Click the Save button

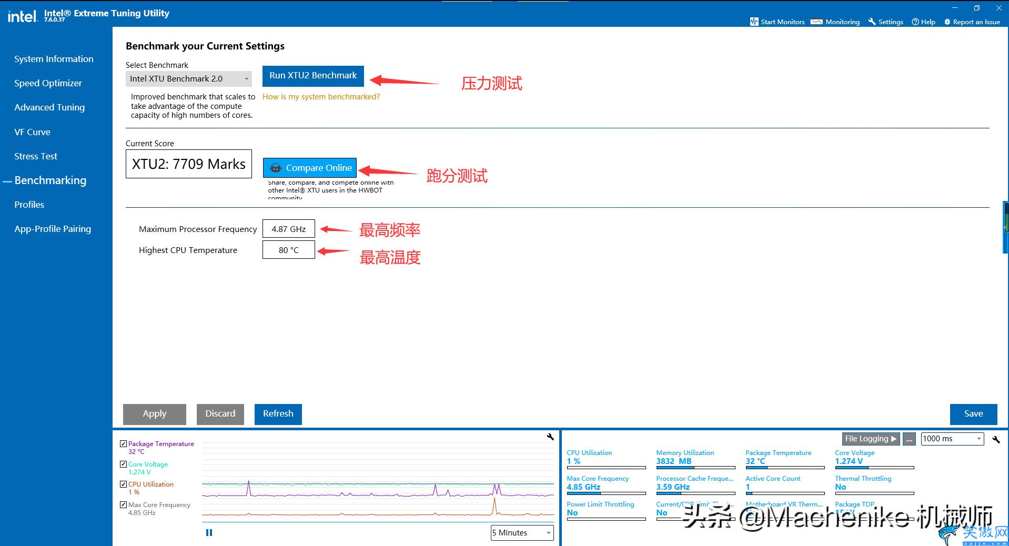pyautogui.click(x=973, y=414)
